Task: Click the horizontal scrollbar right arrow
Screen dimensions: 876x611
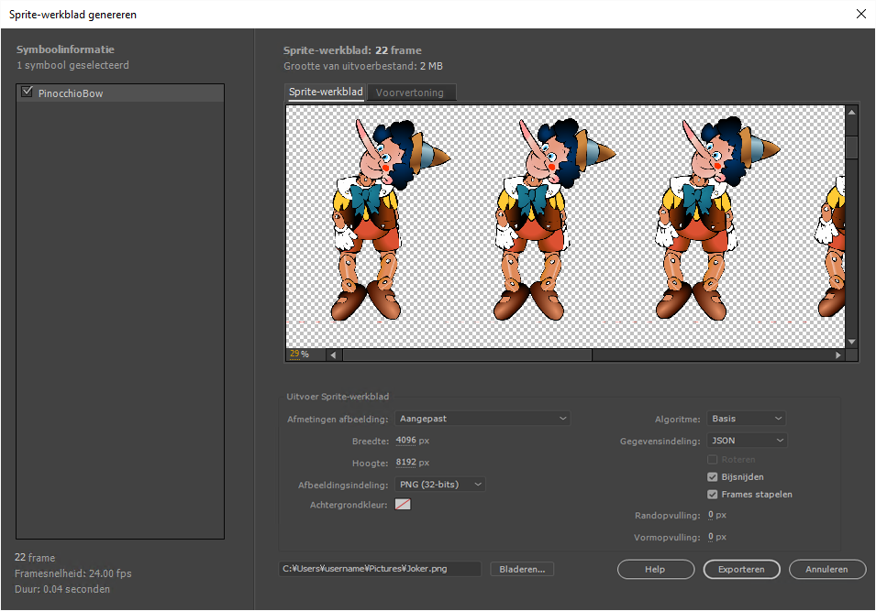Action: pyautogui.click(x=837, y=354)
